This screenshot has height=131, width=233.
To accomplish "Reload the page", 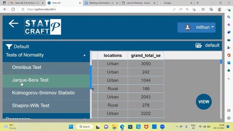I will click(x=13, y=9).
